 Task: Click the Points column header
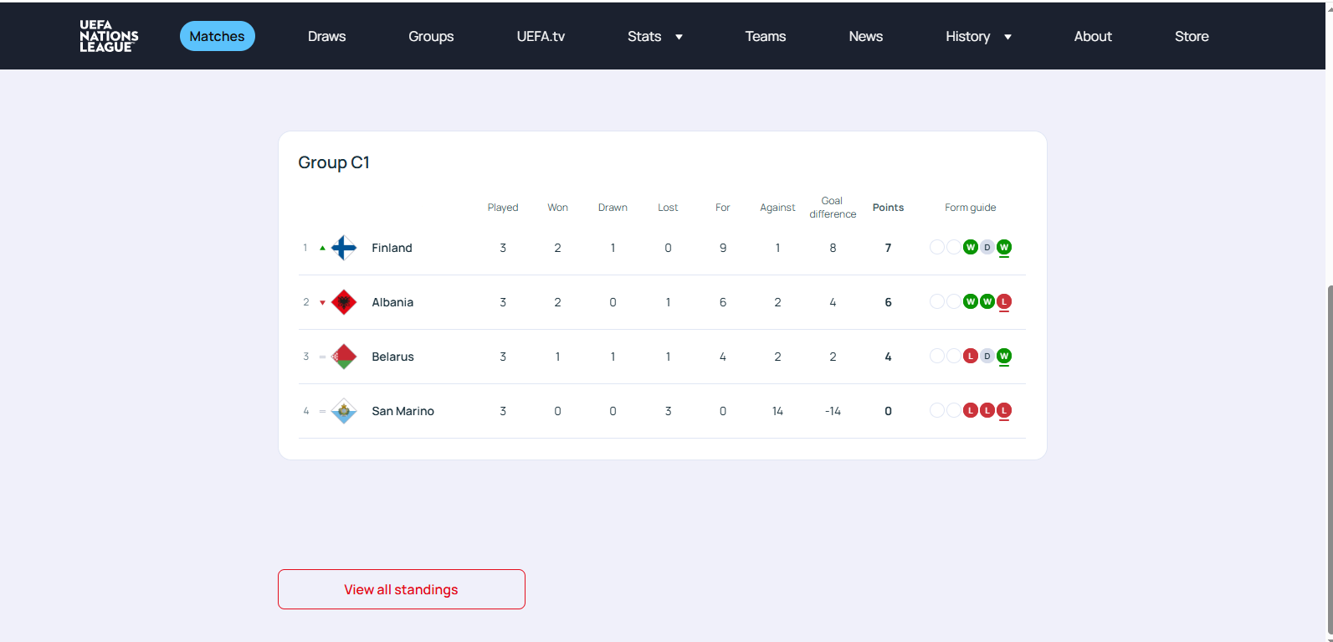(888, 208)
